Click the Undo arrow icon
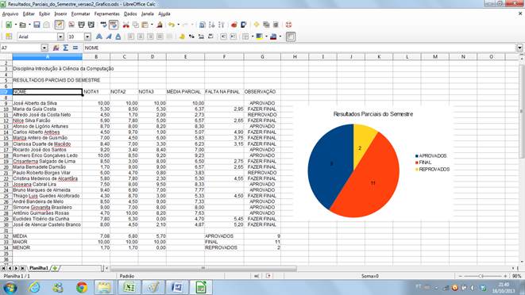Screen dimensions: 525x295 coord(172,25)
